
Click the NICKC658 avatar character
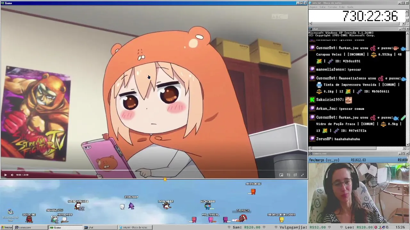(208, 206)
